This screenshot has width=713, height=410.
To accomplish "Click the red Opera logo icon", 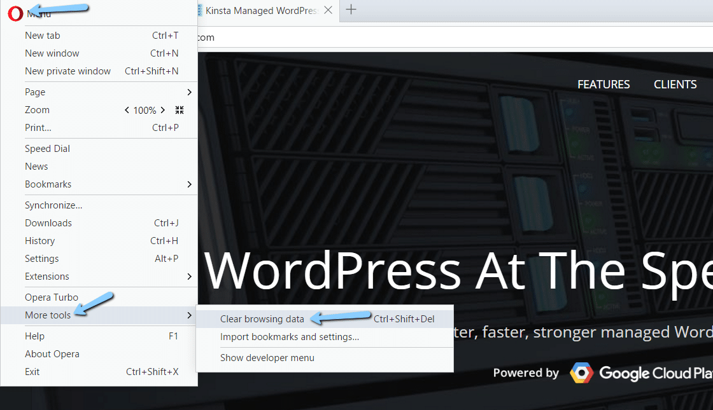I will pos(15,13).
